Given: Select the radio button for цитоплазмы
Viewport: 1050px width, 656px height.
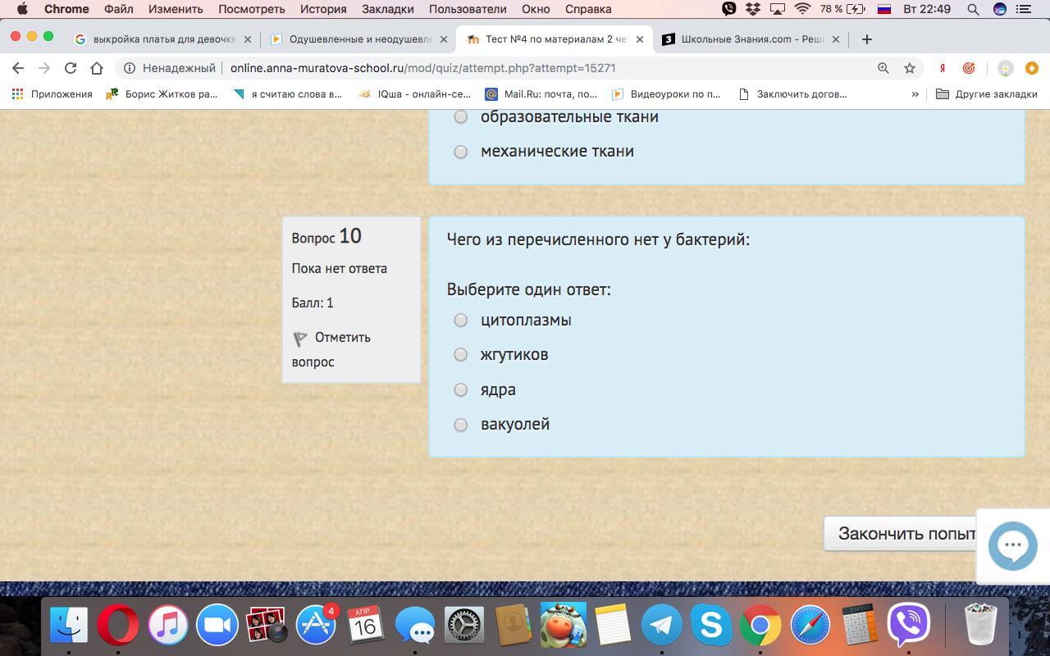Looking at the screenshot, I should click(461, 320).
